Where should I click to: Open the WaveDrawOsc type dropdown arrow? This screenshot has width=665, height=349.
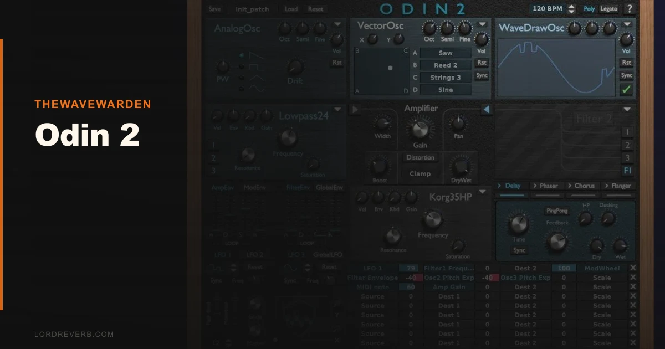point(627,24)
